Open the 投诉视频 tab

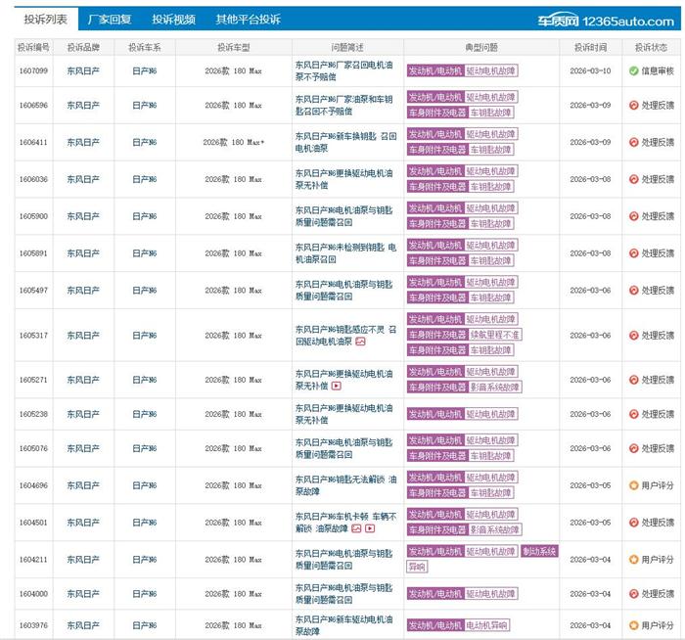coord(173,20)
